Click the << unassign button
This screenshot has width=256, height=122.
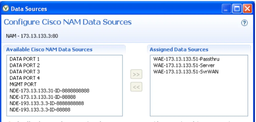click(136, 87)
